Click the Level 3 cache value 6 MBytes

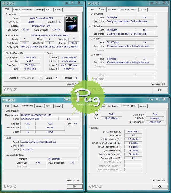pyautogui.click(x=69, y=69)
